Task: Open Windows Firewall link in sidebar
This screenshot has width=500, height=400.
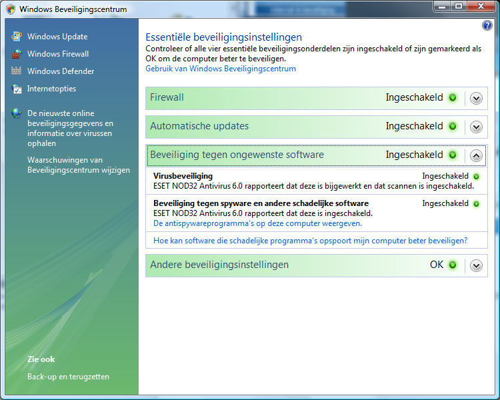Action: click(58, 54)
